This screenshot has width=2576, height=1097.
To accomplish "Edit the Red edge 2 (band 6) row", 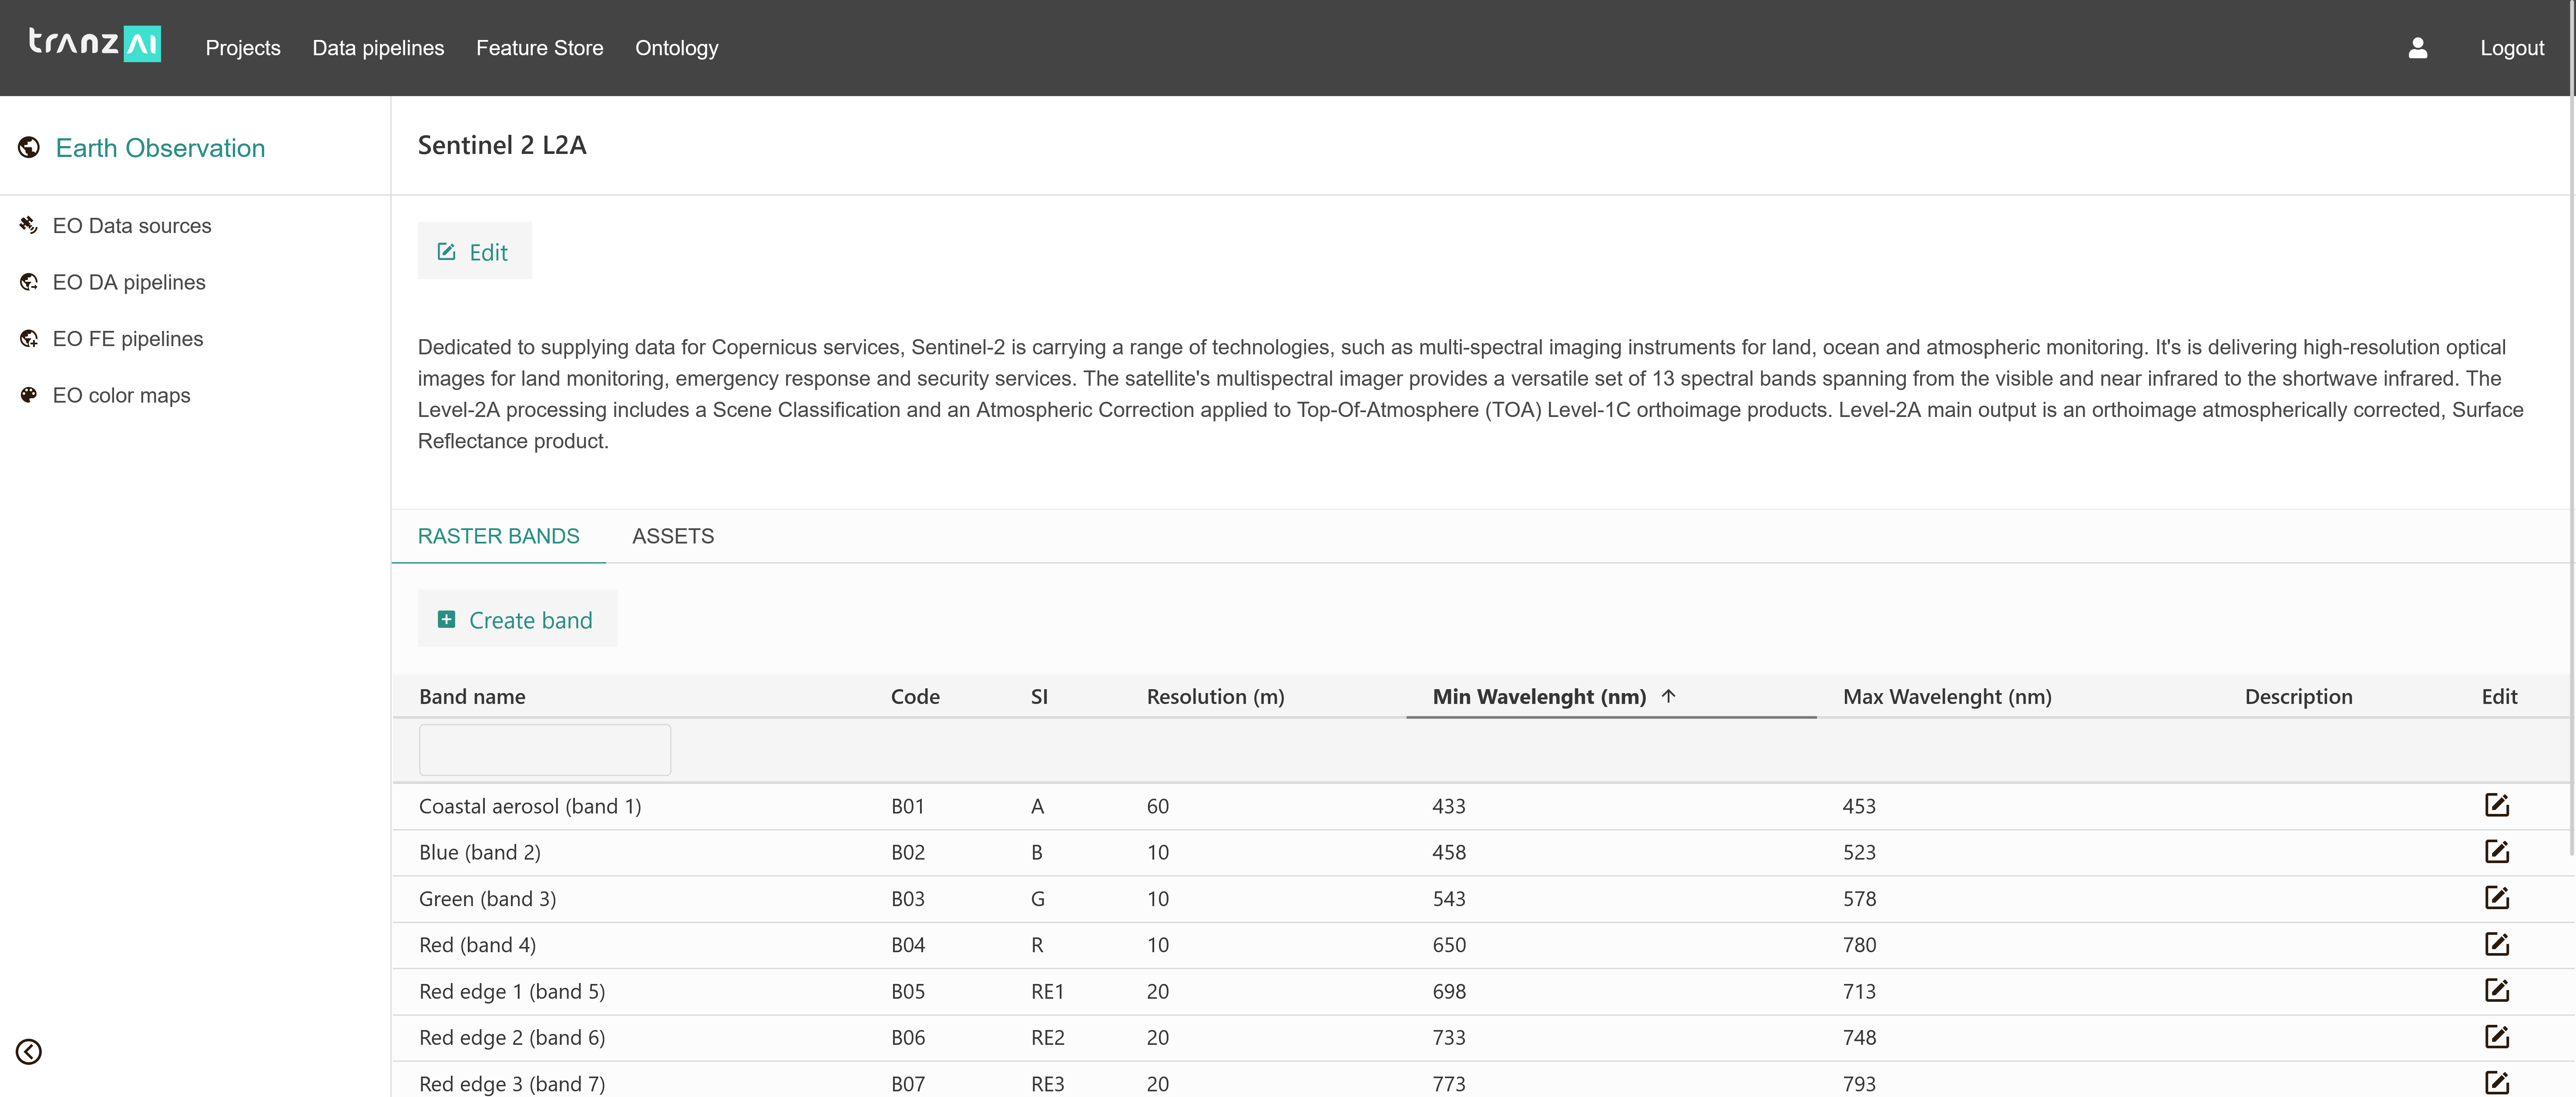I will tap(2496, 1036).
